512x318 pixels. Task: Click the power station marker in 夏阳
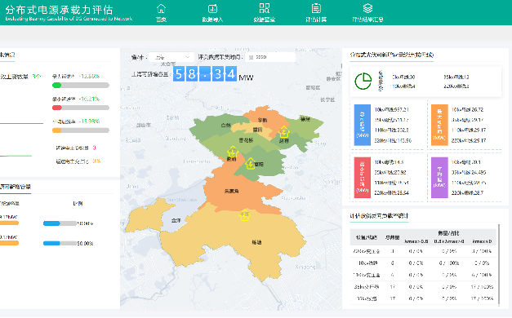[251, 163]
